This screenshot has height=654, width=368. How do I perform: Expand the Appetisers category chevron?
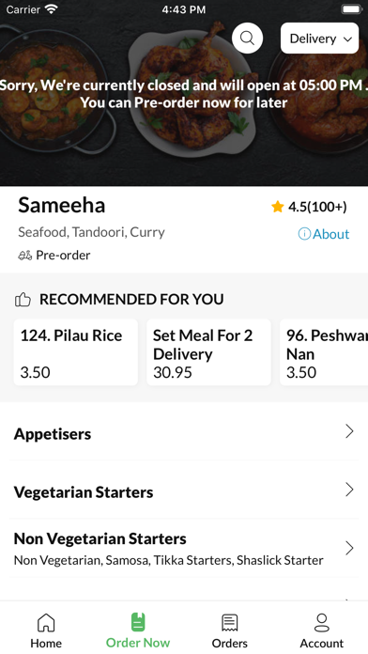pos(349,431)
